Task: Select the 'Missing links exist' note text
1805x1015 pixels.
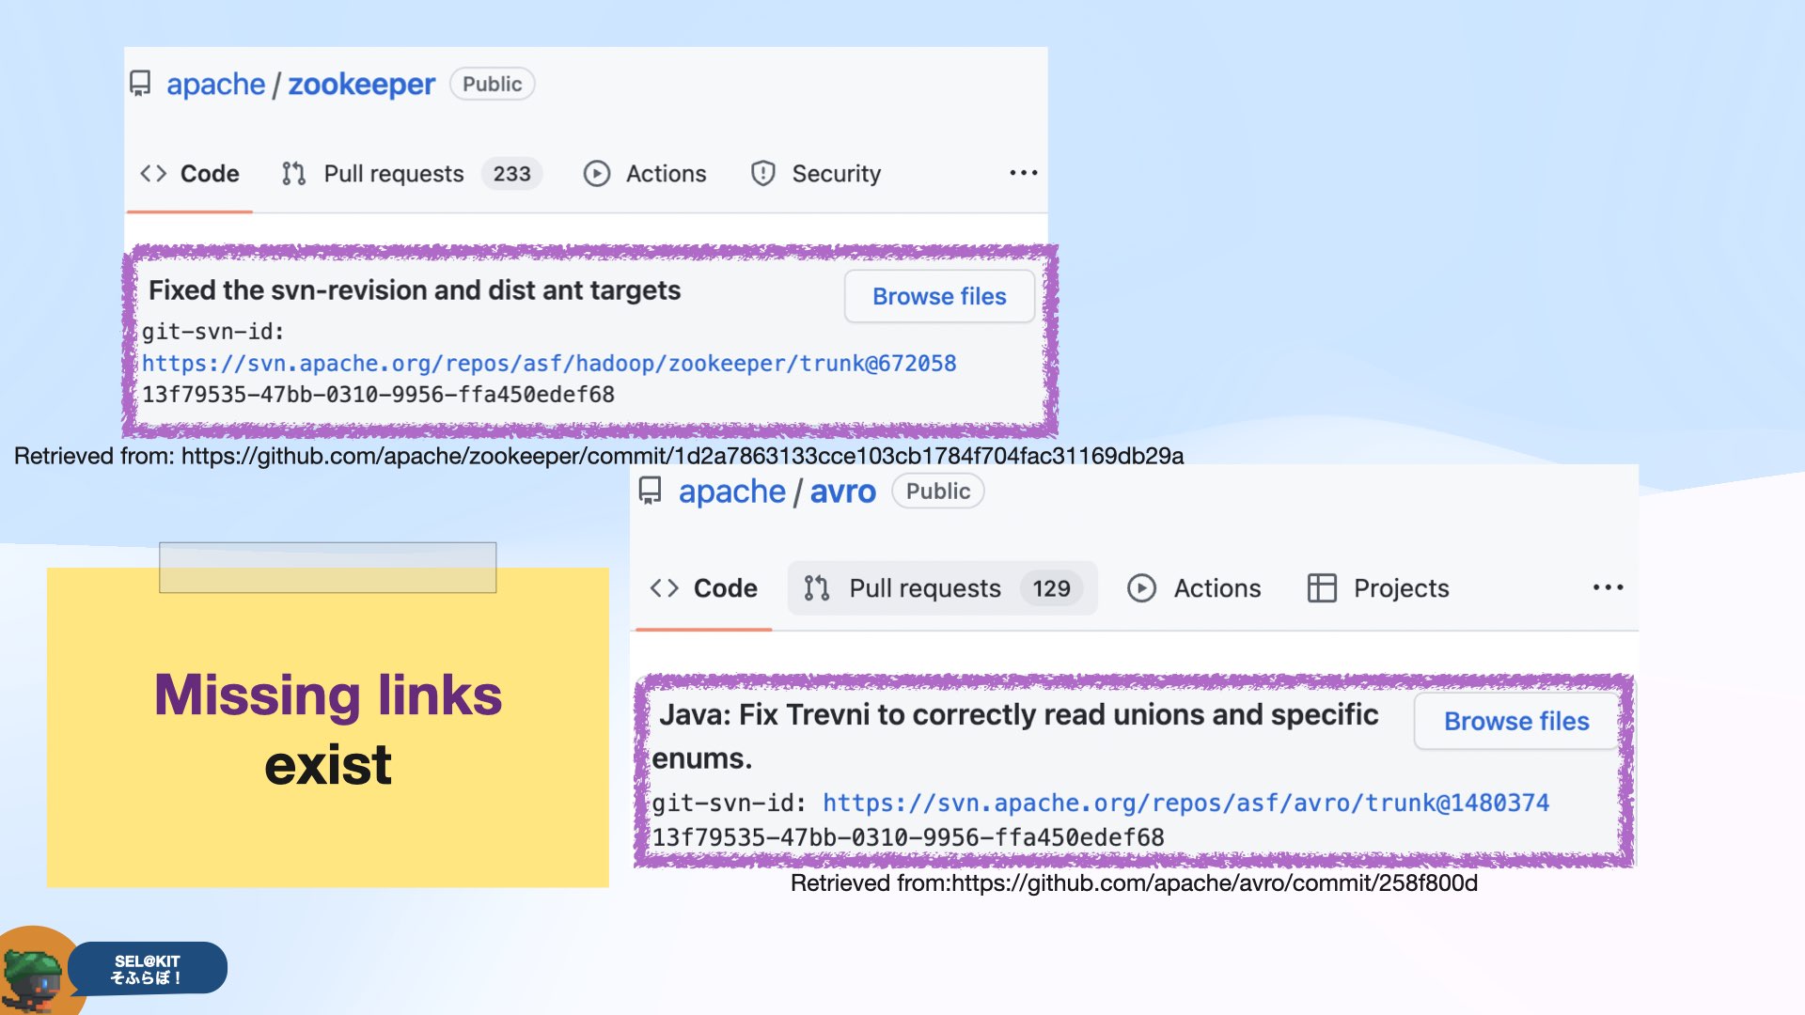Action: [328, 730]
